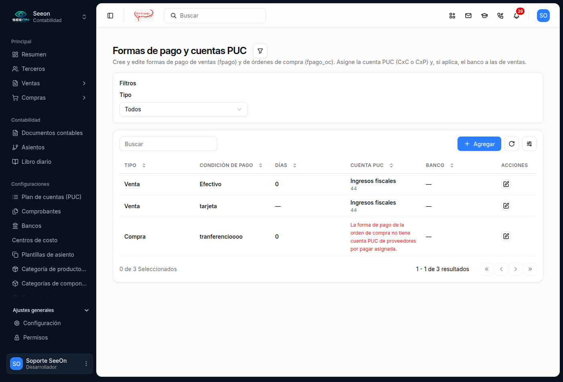Edit the tarjeta payment row
Viewport: 563px width, 382px height.
click(x=506, y=206)
